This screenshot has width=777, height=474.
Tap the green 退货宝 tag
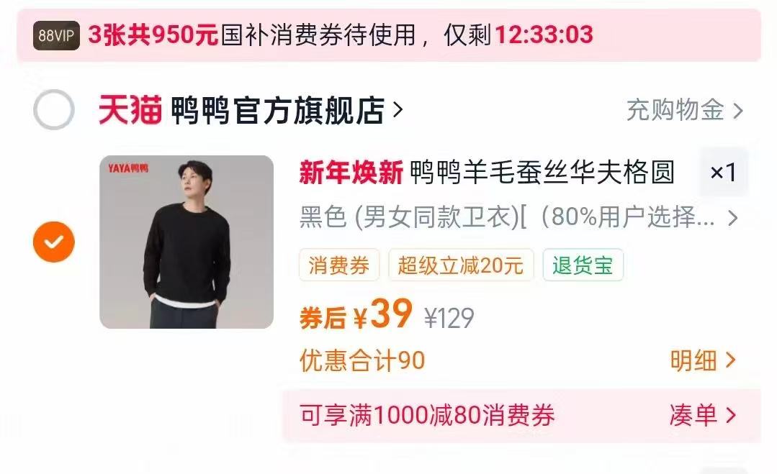pos(583,265)
